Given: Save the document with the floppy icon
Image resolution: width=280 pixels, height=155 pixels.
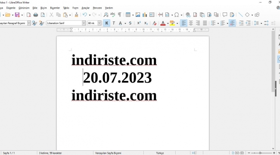Looking at the screenshot, I should point(17,15).
